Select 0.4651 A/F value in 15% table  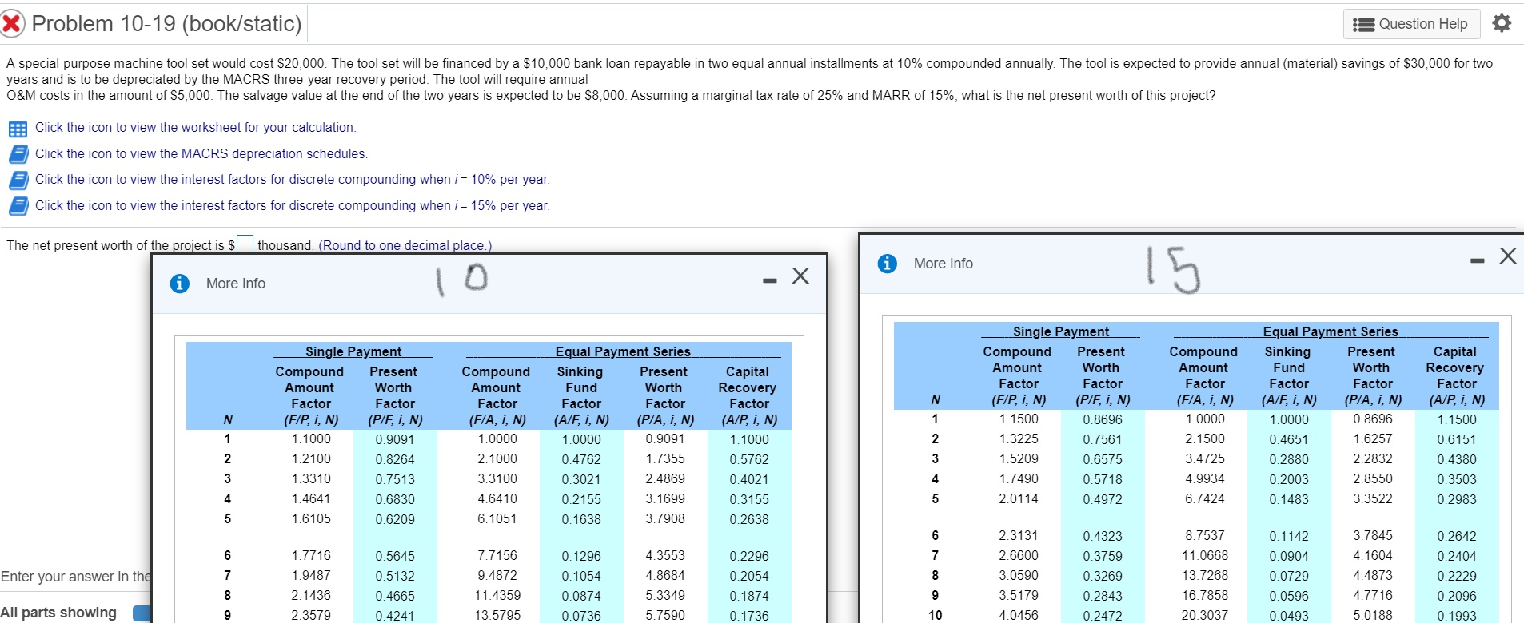1289,439
